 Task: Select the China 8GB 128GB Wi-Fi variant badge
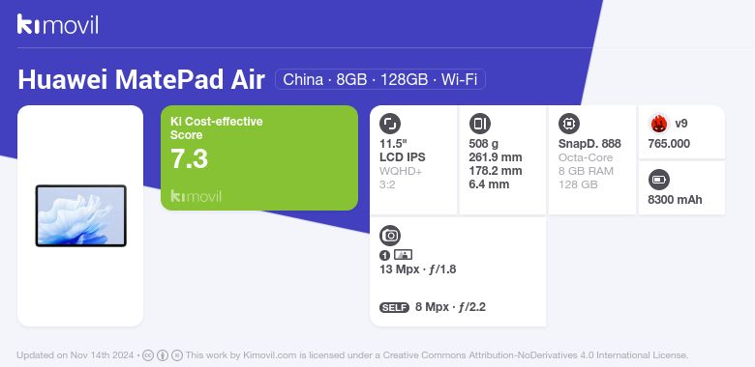pos(380,79)
